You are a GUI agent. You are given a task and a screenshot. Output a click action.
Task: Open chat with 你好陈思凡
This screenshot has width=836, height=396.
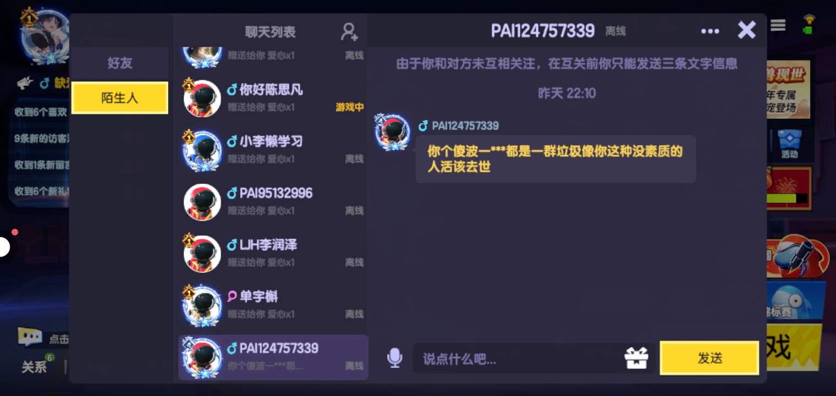[273, 98]
